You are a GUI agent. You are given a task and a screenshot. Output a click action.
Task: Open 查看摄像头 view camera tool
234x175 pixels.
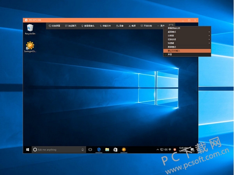[88, 26]
